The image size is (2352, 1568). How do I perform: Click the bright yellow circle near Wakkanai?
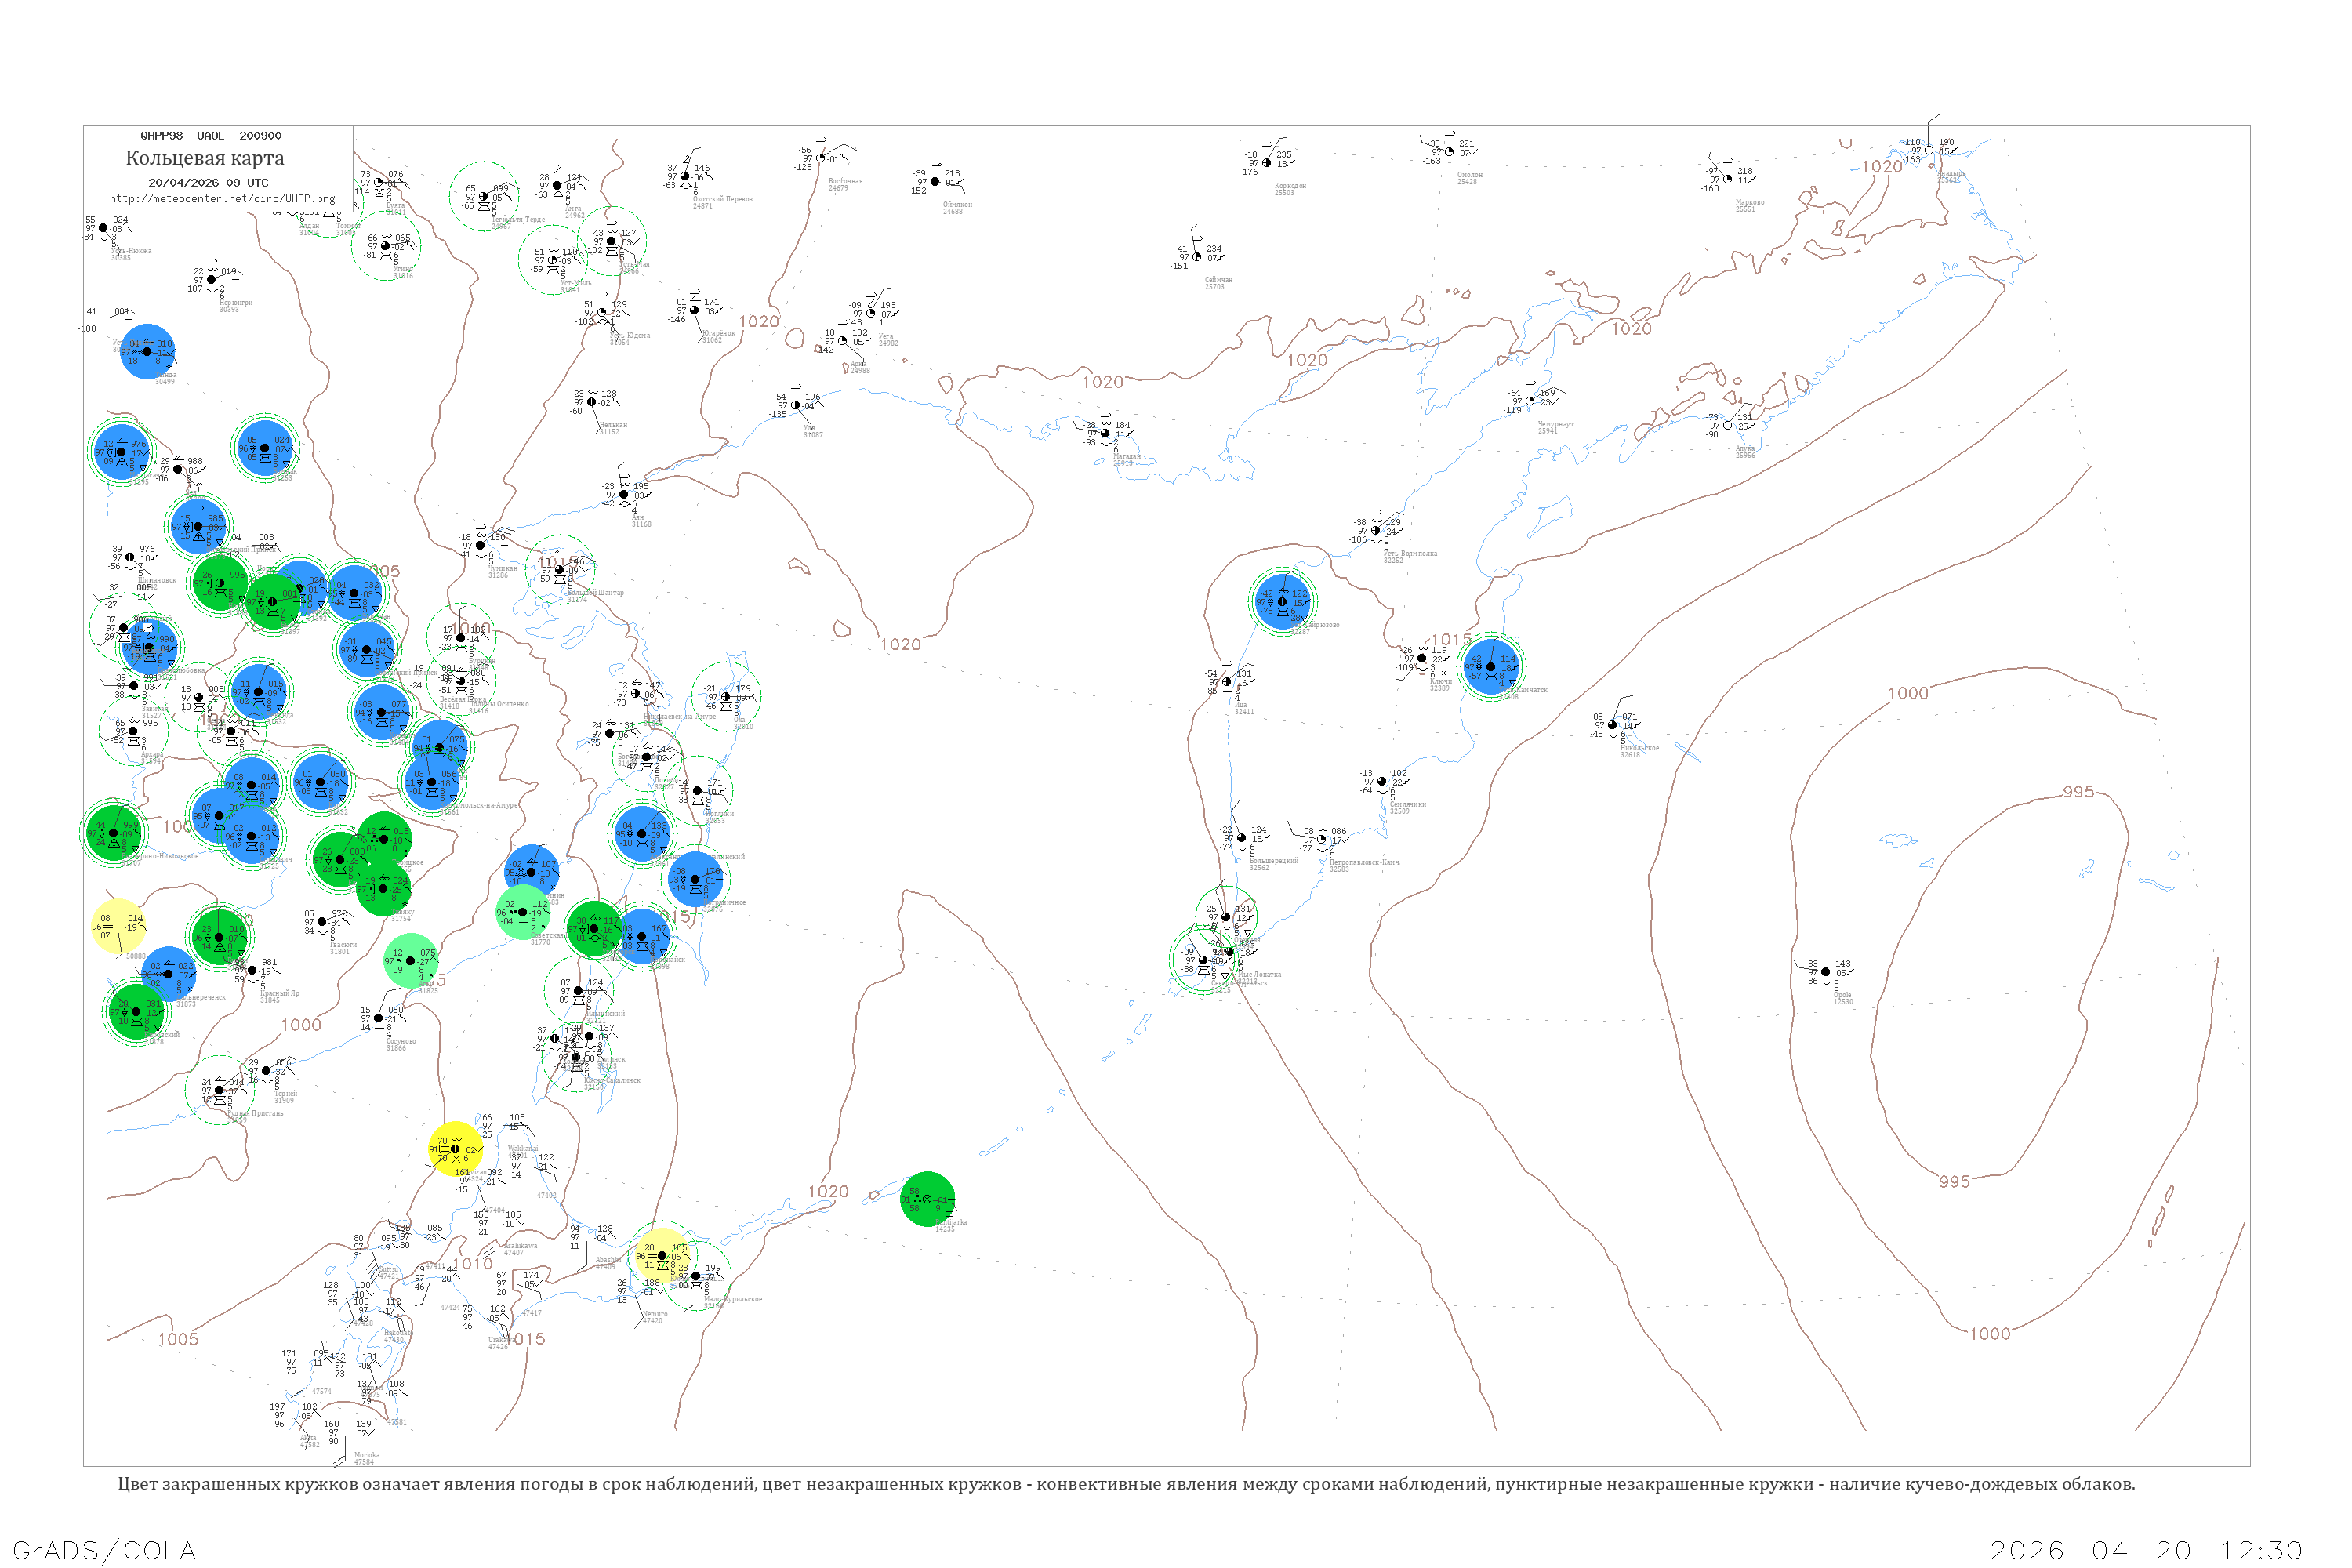[455, 1149]
